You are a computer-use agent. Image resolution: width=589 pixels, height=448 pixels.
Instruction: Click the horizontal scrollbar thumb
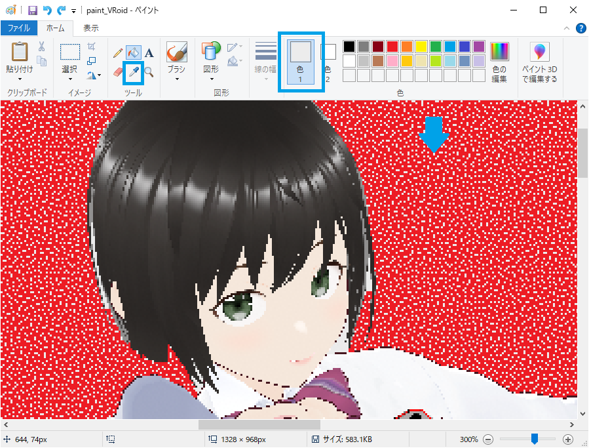[259, 424]
